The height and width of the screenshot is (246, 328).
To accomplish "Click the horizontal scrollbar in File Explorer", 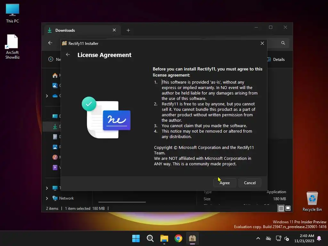I will [x=122, y=202].
